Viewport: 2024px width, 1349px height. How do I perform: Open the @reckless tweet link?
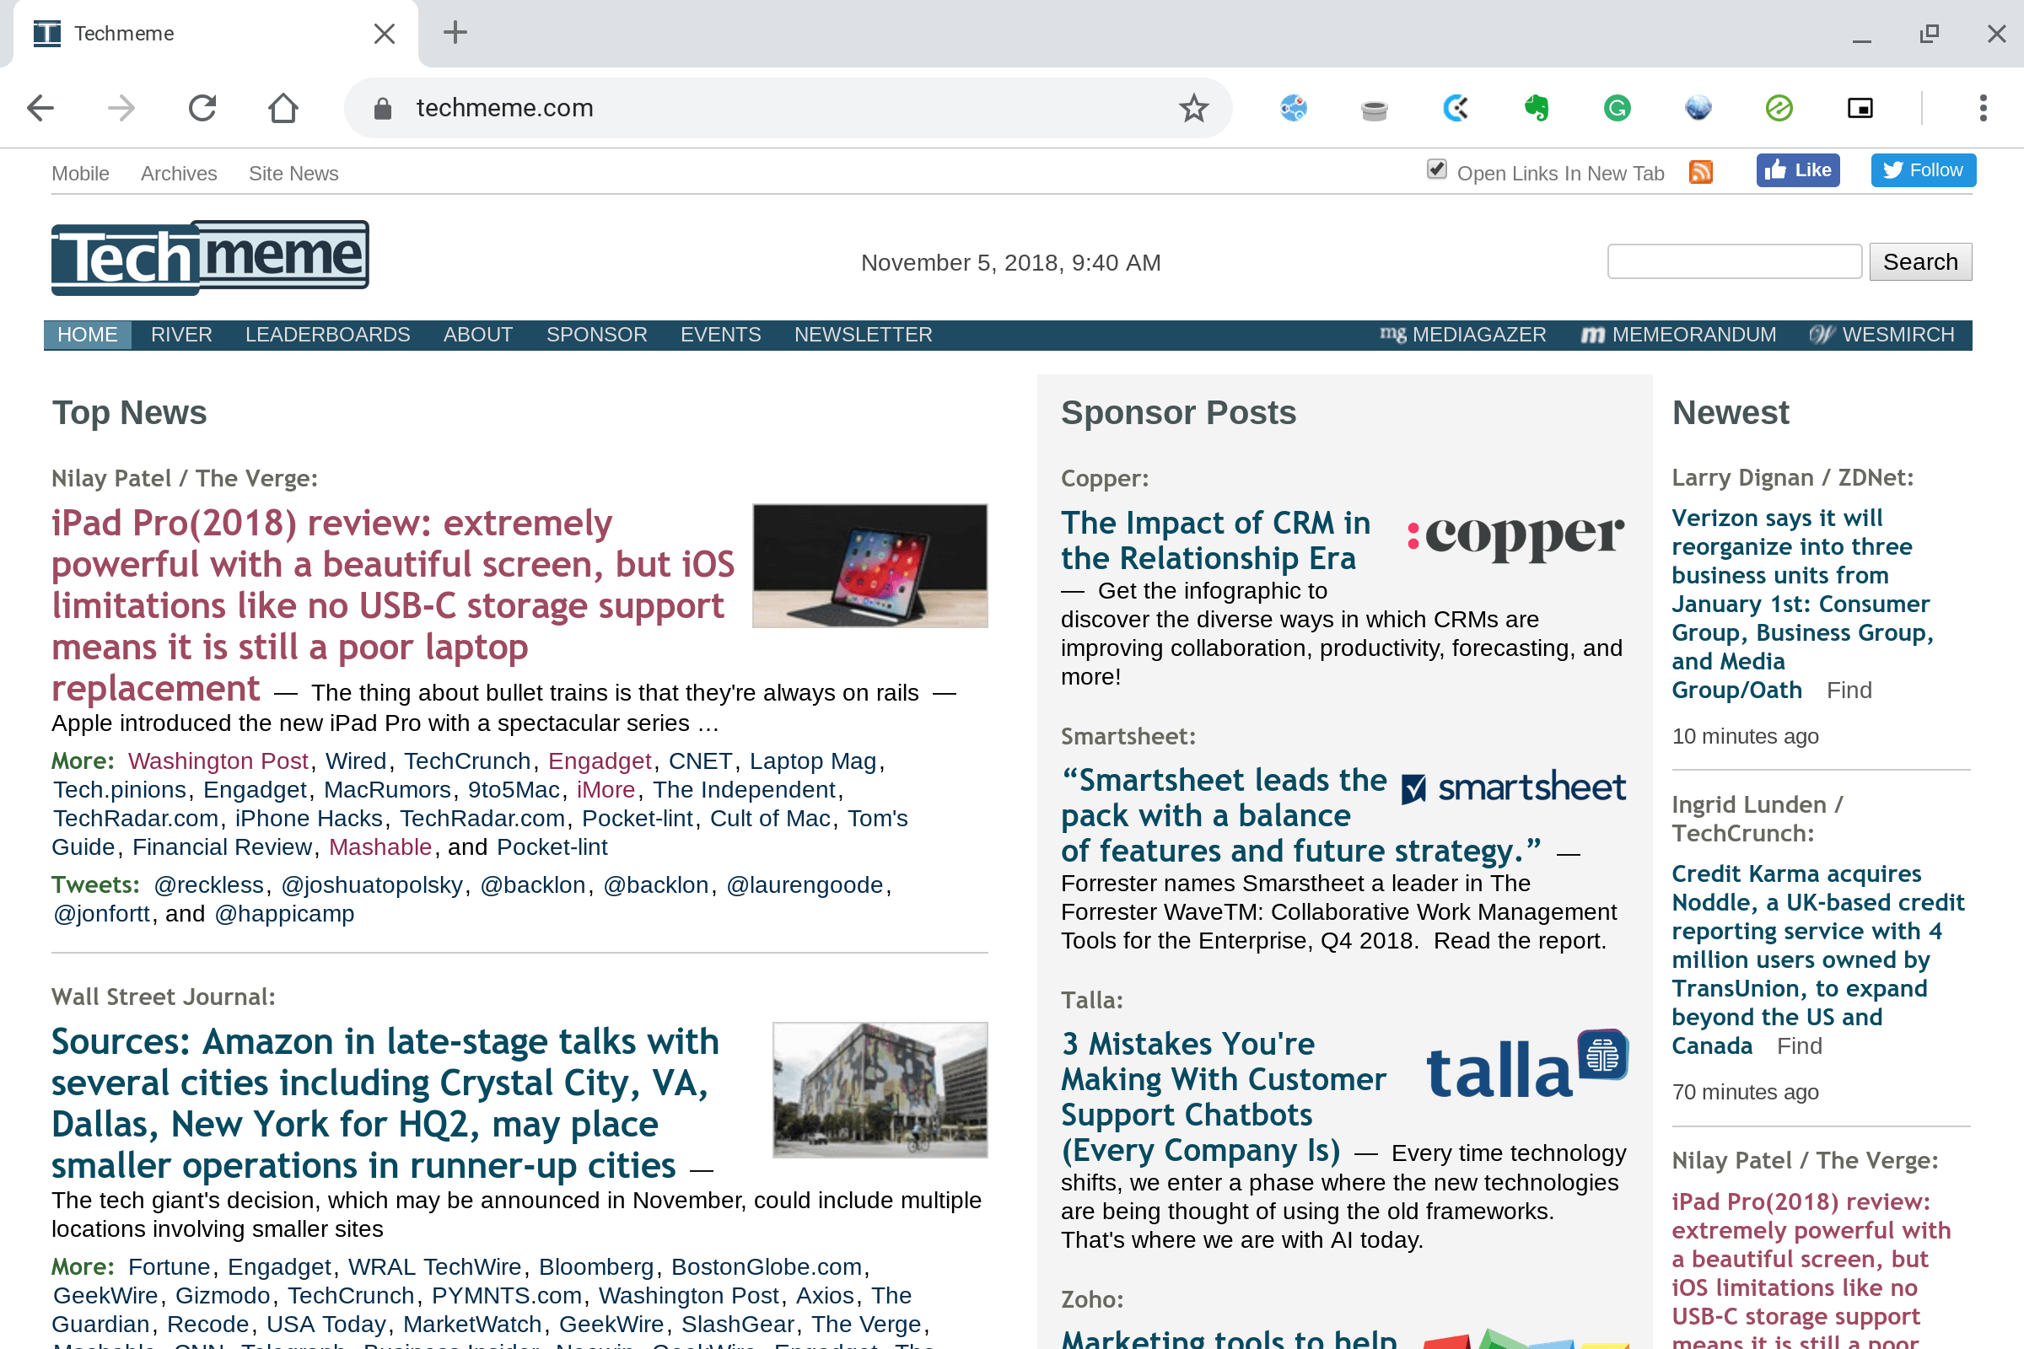[x=209, y=885]
